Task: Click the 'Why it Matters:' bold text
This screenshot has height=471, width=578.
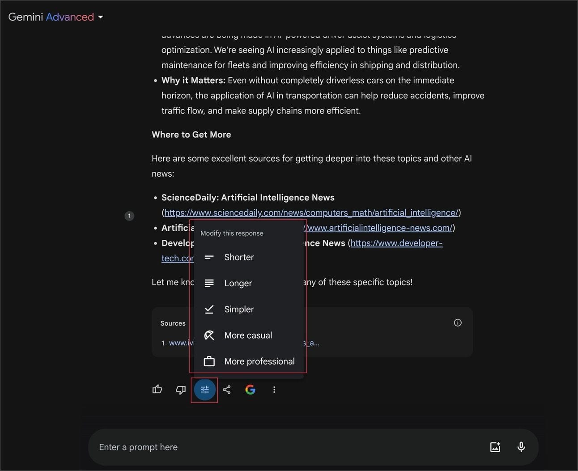Action: [x=193, y=81]
